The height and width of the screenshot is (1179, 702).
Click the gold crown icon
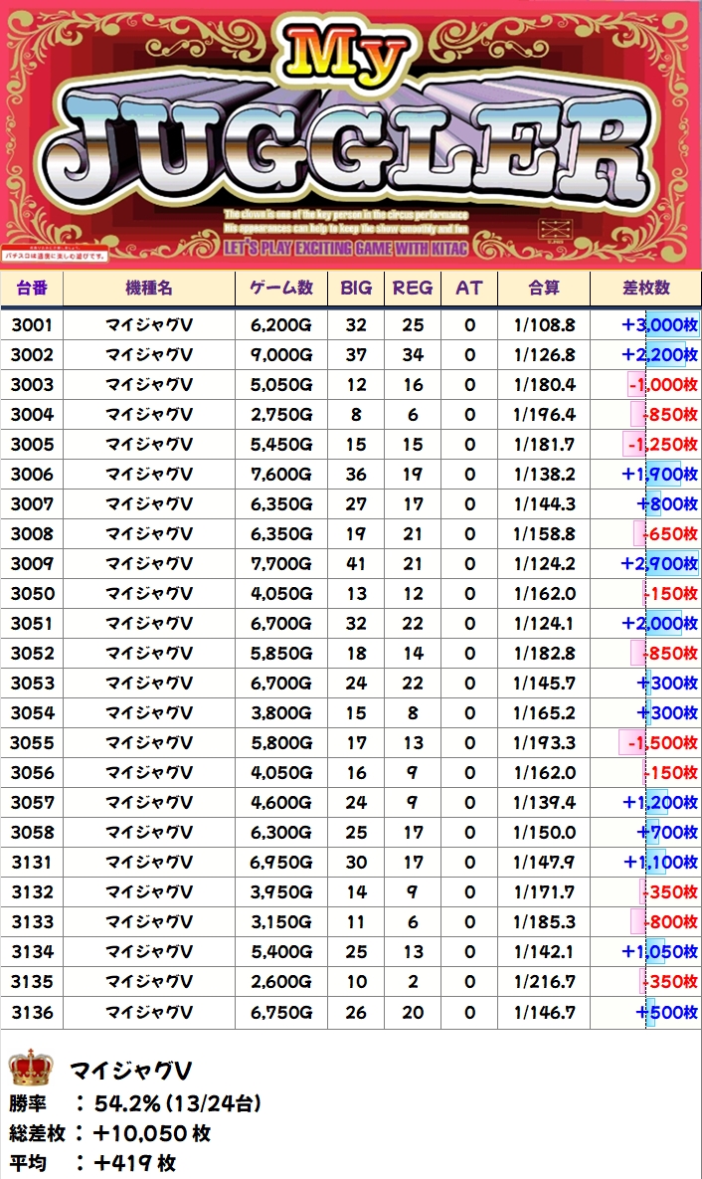coord(30,1068)
